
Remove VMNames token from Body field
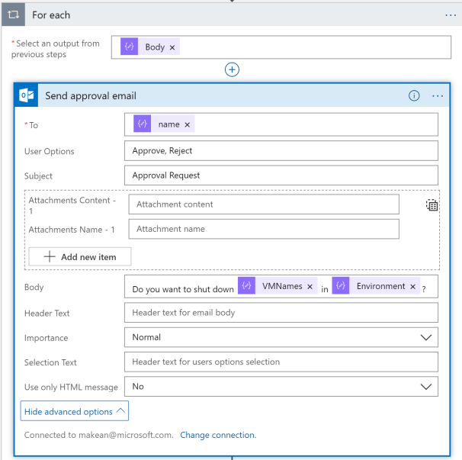[x=310, y=287]
